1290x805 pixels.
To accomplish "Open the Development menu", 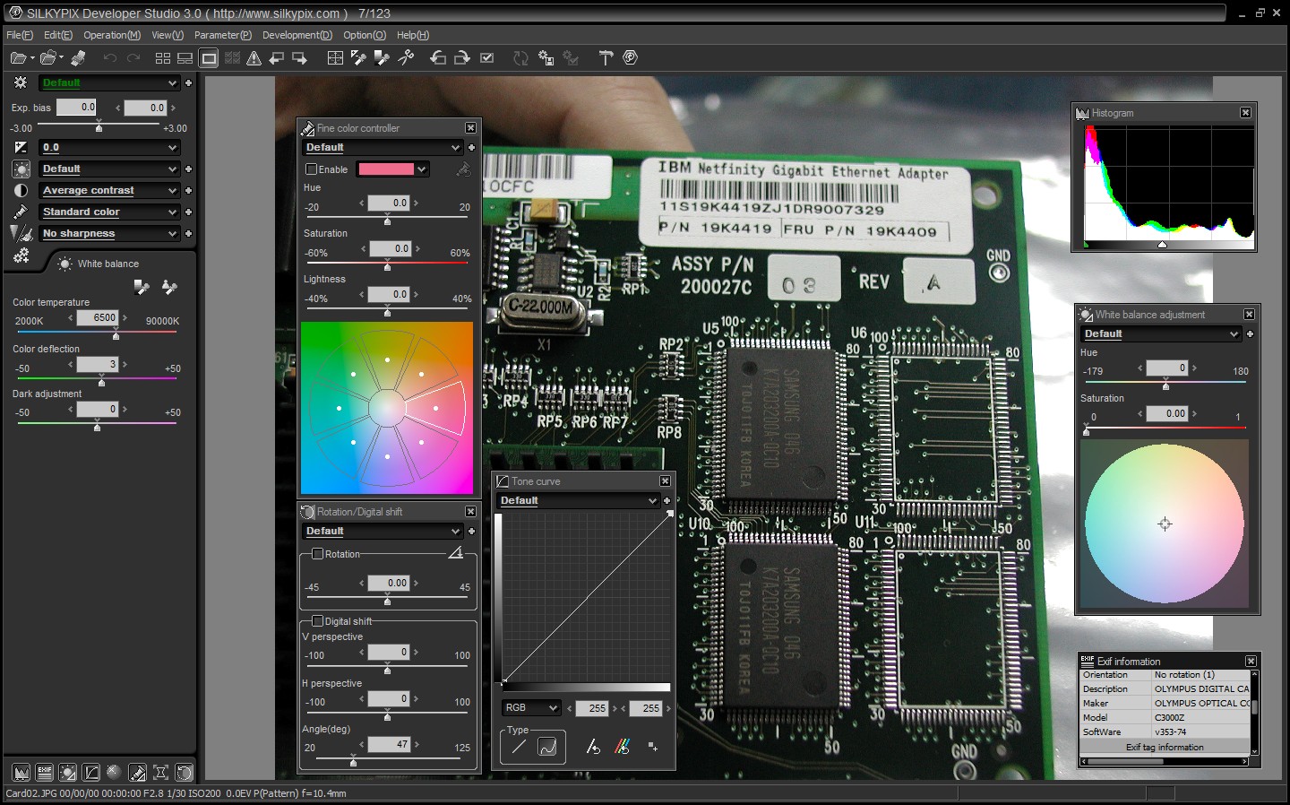I will pos(297,35).
